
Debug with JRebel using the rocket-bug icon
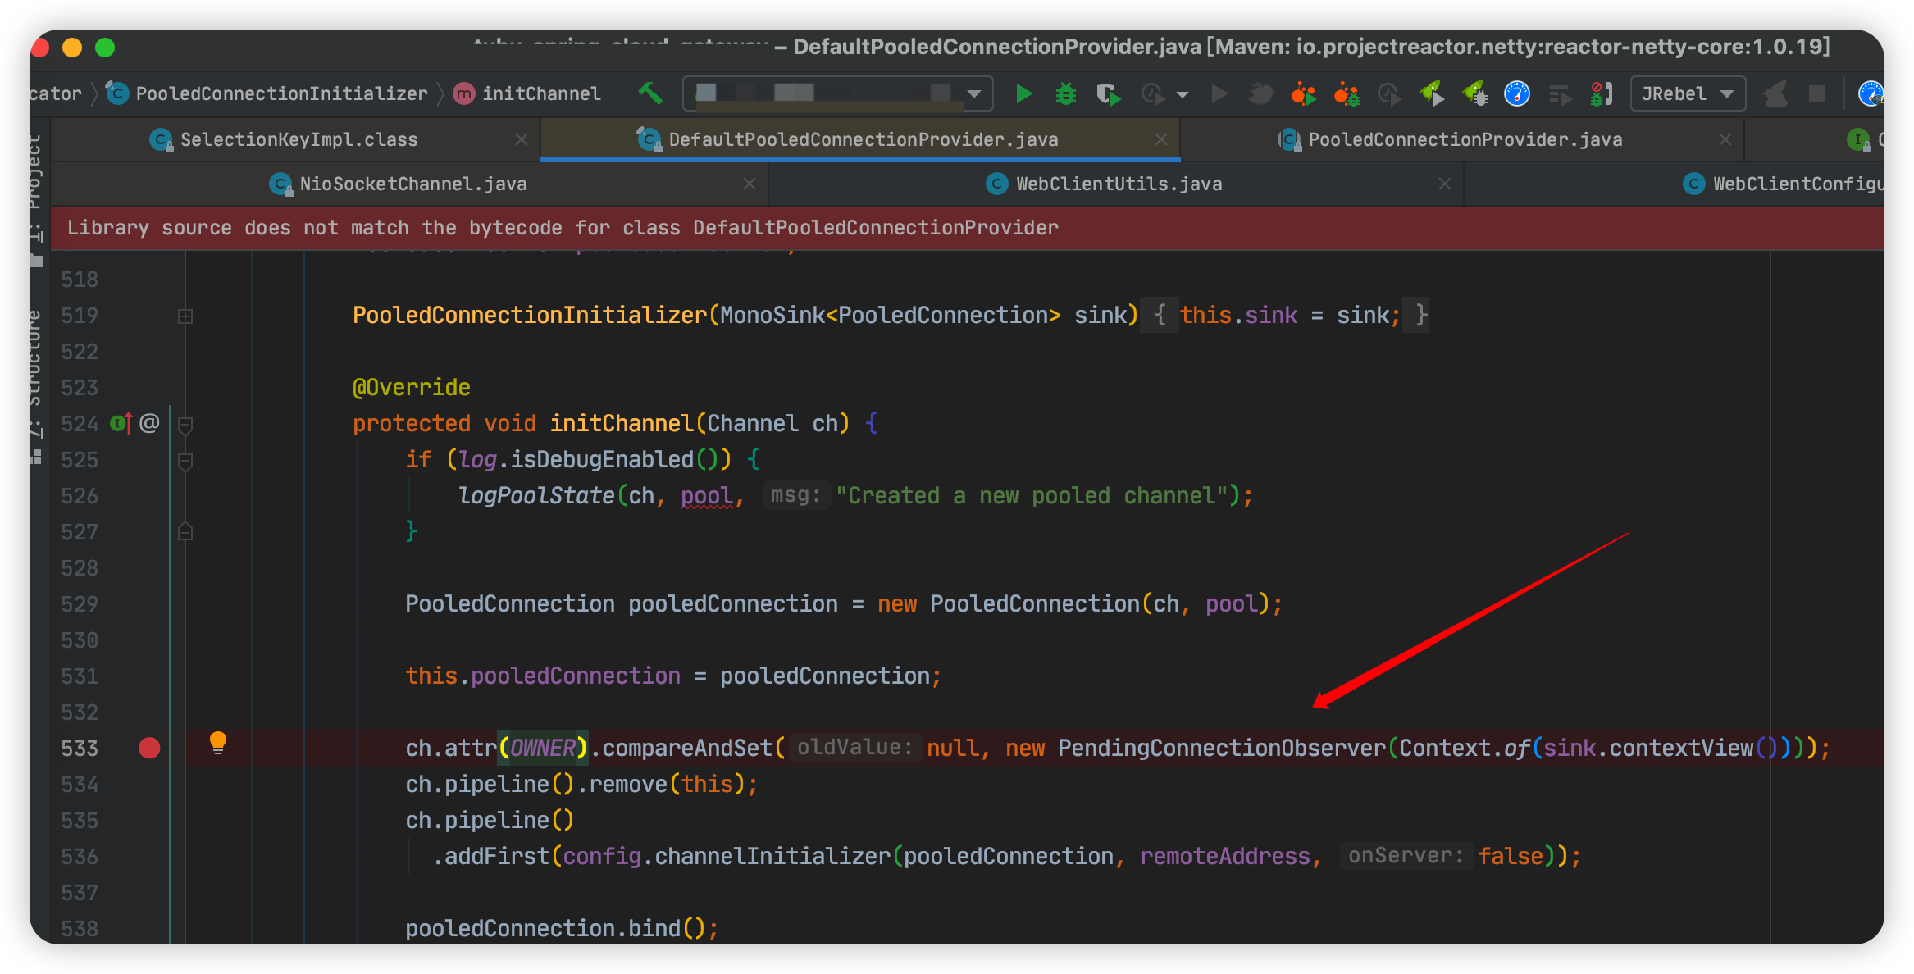tap(1475, 93)
